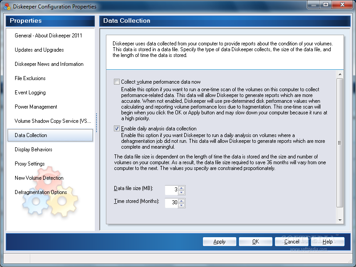Screen dimensions: 356x267
Task: Open Help for this dialog
Action: point(328,242)
